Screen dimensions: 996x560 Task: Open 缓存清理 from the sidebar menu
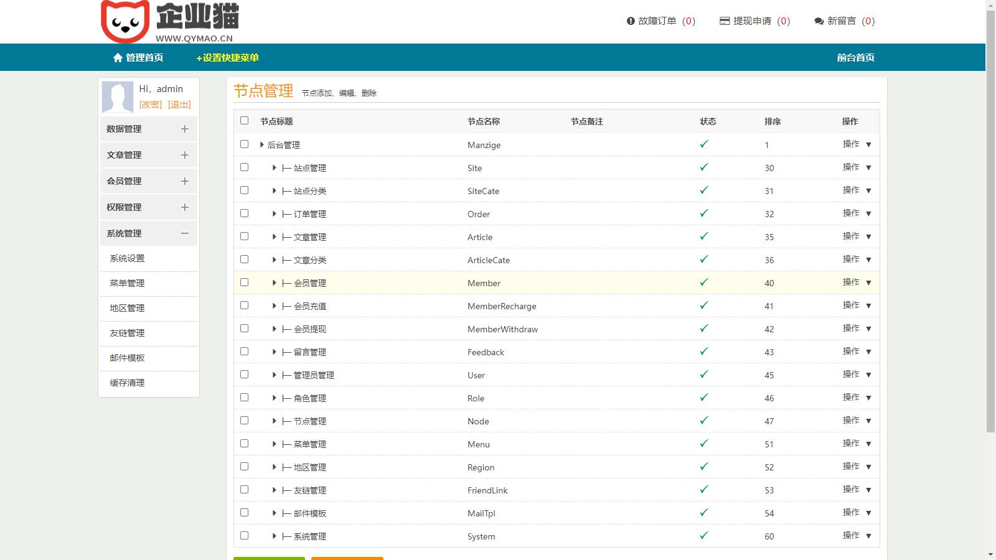[127, 383]
